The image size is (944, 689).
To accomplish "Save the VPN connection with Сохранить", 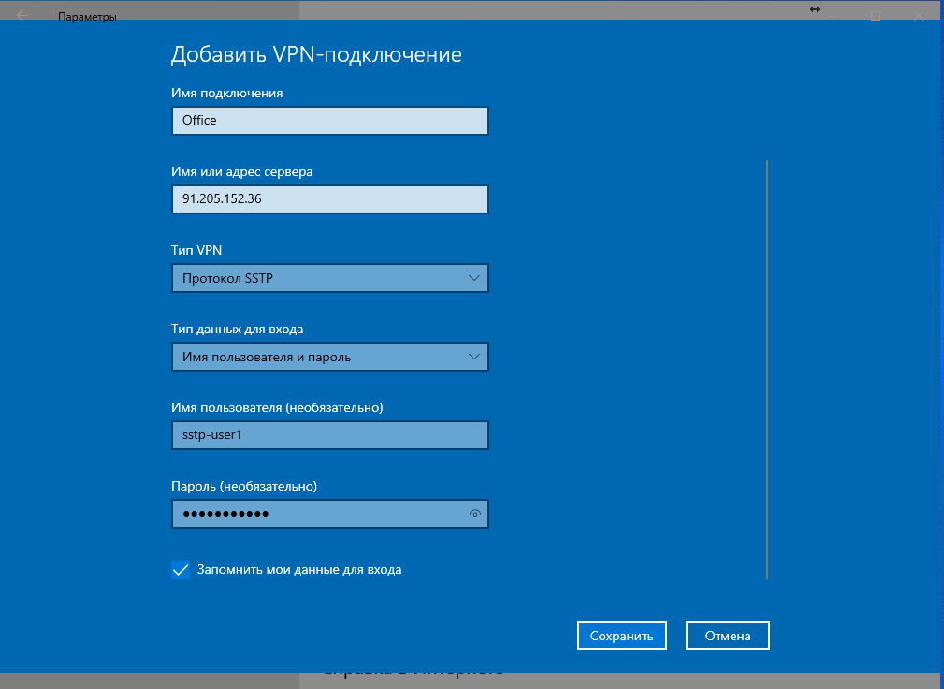I will pos(622,636).
